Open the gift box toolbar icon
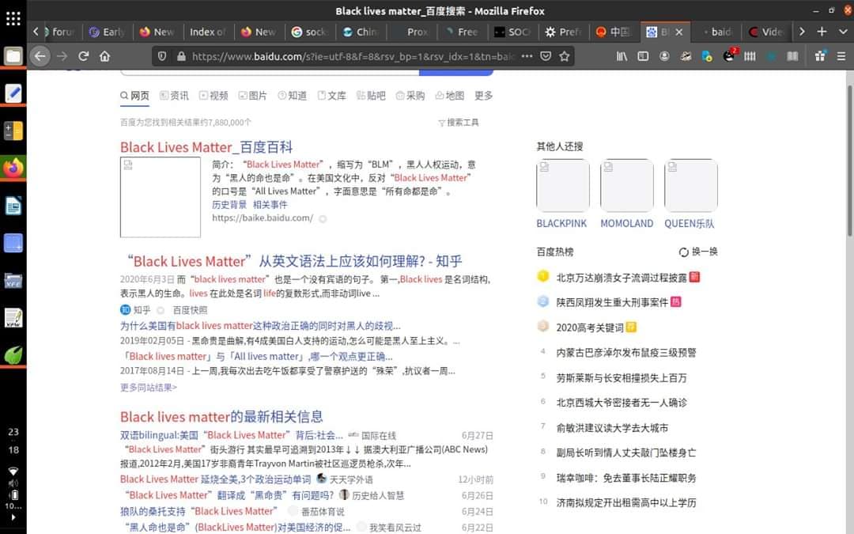Viewport: 854px width, 534px height. click(x=820, y=55)
